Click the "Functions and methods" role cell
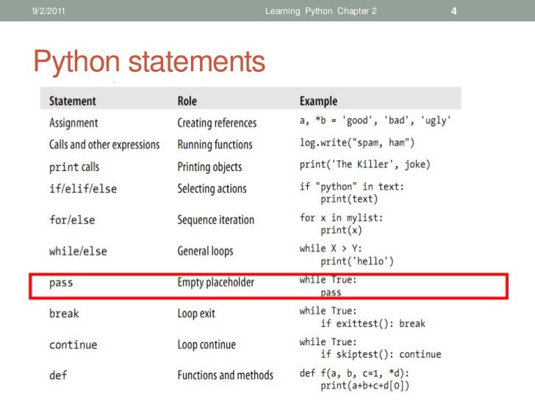Viewport: 535px width, 401px height. point(225,375)
